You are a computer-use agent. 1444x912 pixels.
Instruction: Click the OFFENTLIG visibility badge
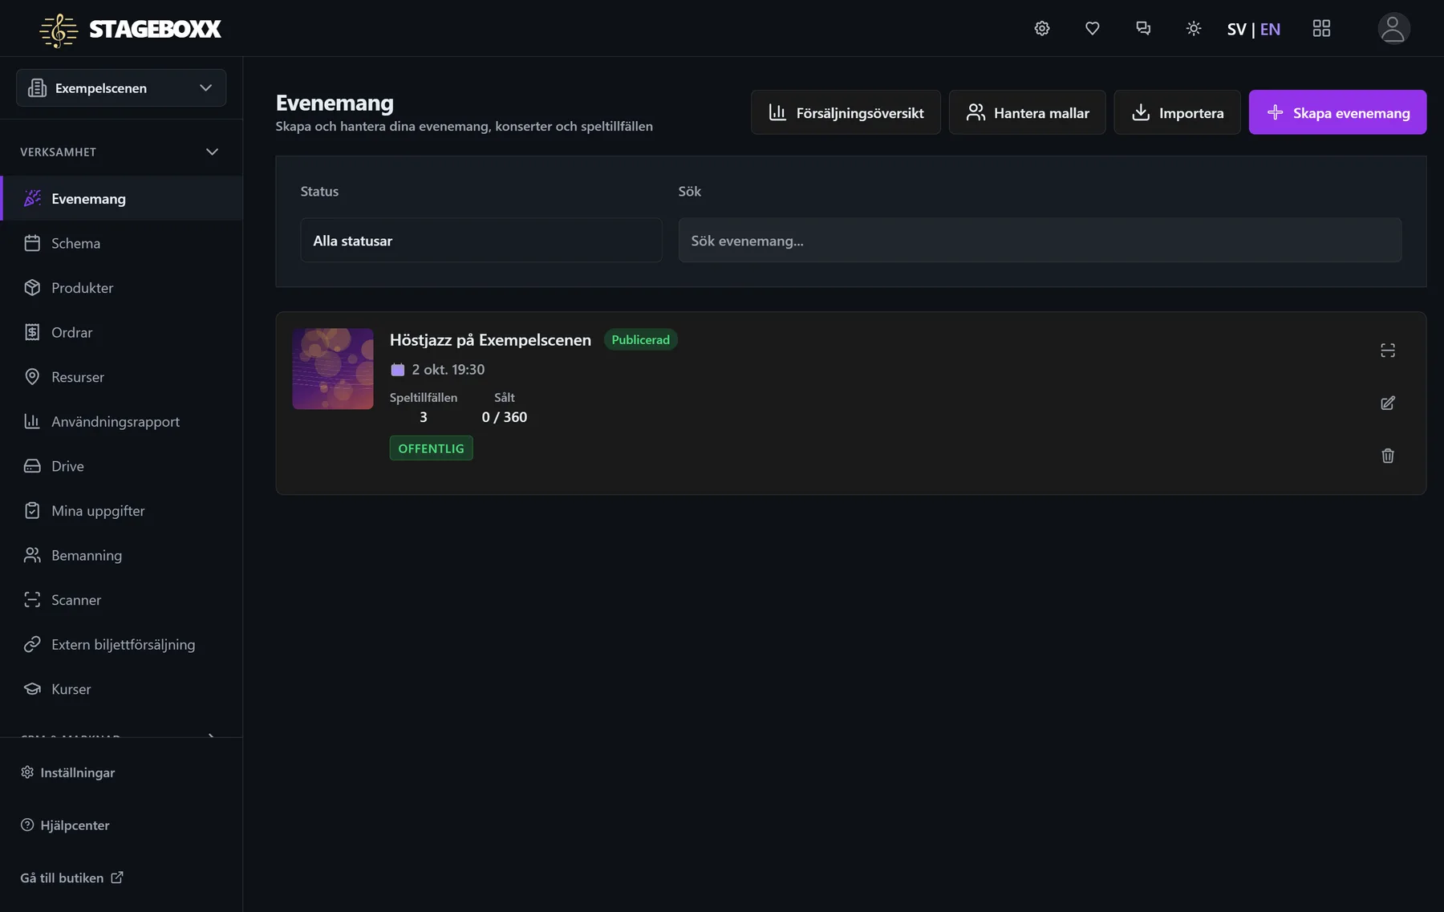point(431,448)
